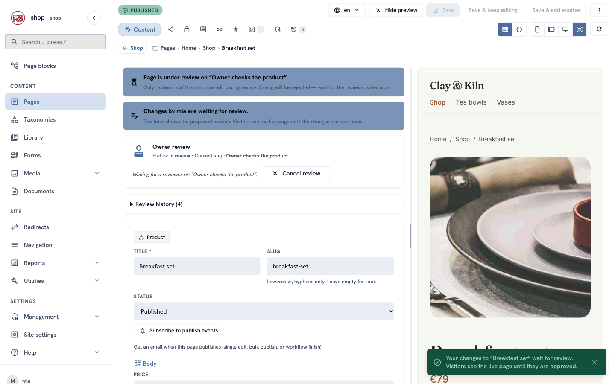Click the Slug field containing breakfast-set
615x384 pixels.
coord(331,266)
